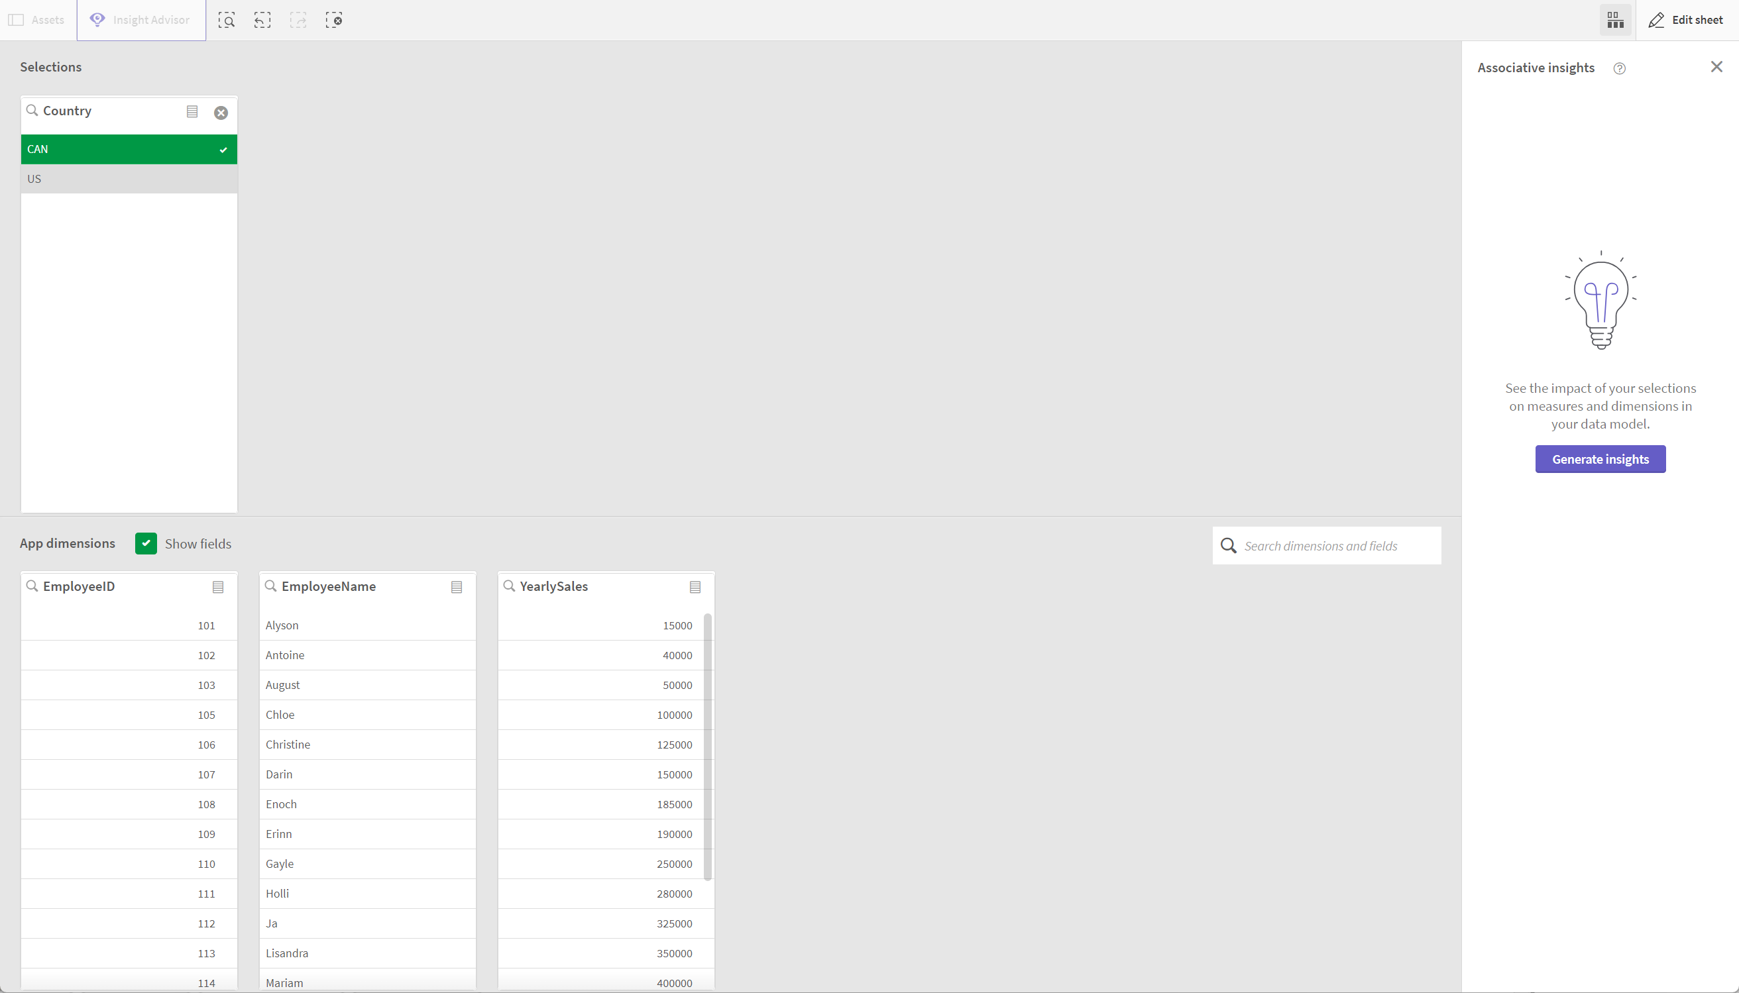1739x993 pixels.
Task: Expand YearlySales column list options
Action: (x=695, y=586)
